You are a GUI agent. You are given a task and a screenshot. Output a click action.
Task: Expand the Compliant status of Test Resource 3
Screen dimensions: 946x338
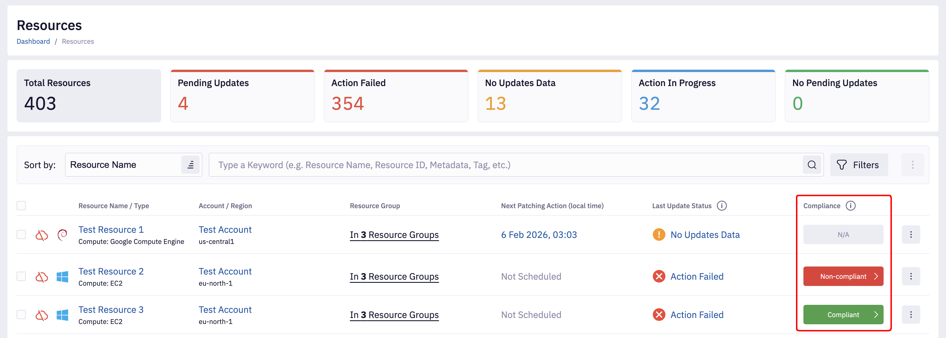[x=843, y=315]
